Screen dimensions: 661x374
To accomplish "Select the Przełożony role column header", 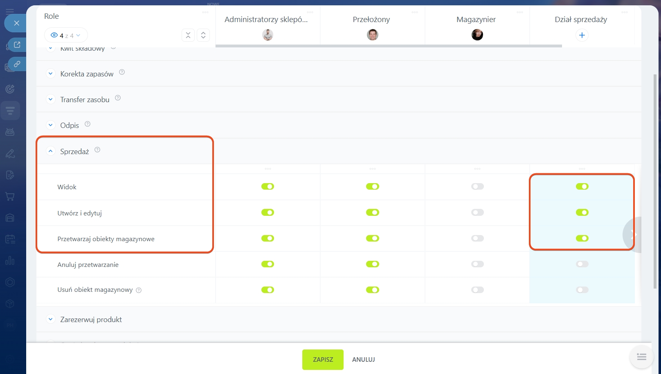I will coord(371,20).
